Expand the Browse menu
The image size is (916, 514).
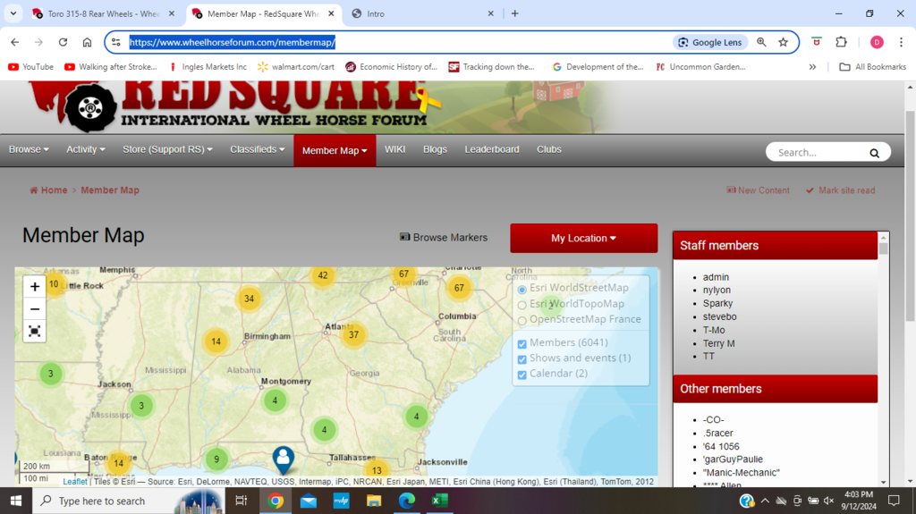click(29, 149)
